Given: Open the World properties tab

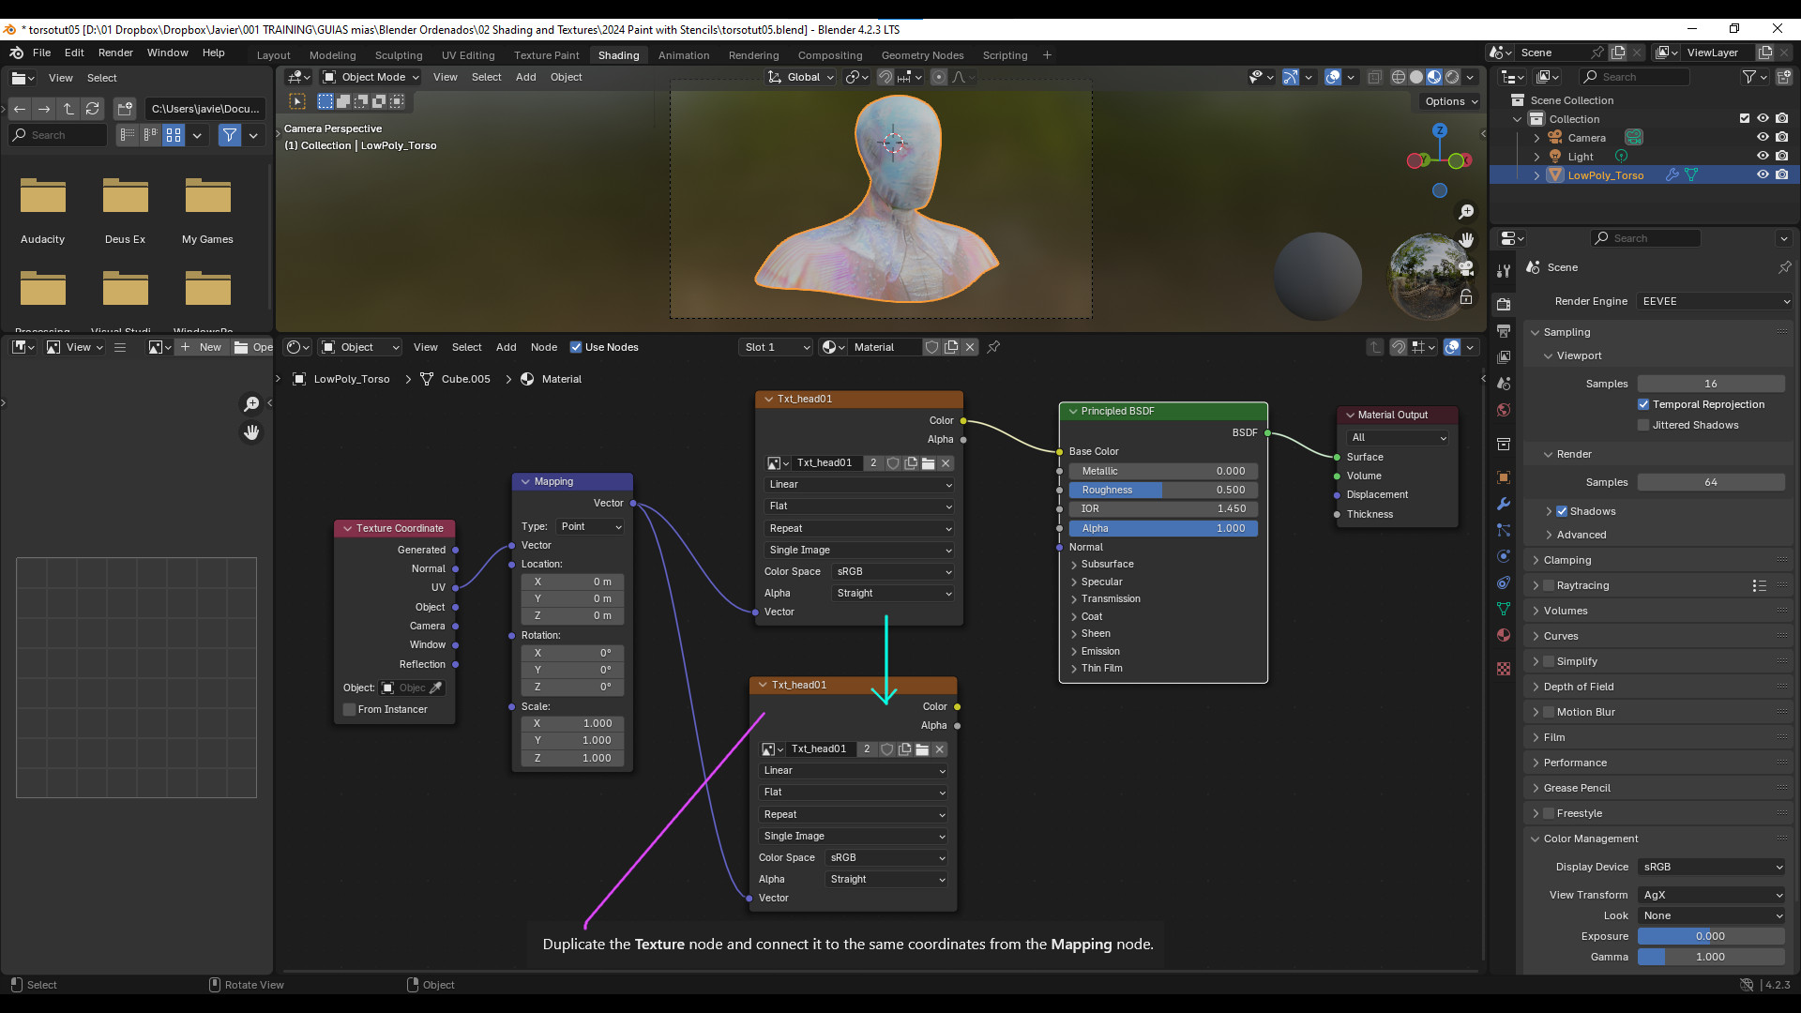Looking at the screenshot, I should click(x=1504, y=410).
